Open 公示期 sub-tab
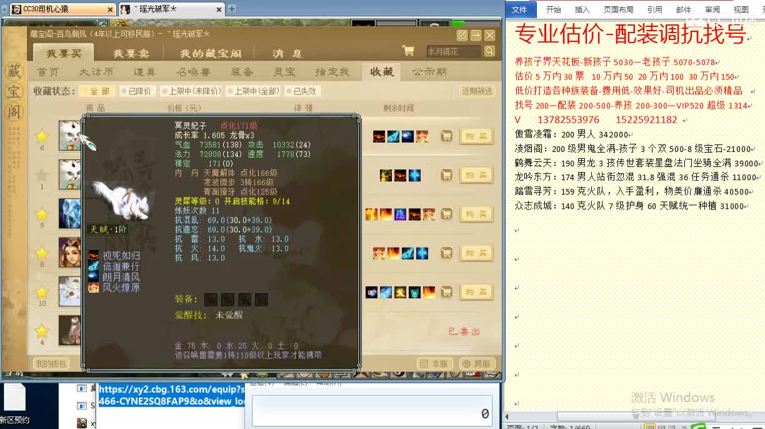This screenshot has width=765, height=429. point(429,71)
